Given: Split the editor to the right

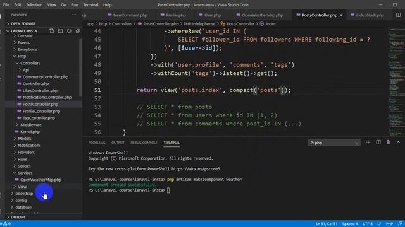Looking at the screenshot, I should point(398,15).
